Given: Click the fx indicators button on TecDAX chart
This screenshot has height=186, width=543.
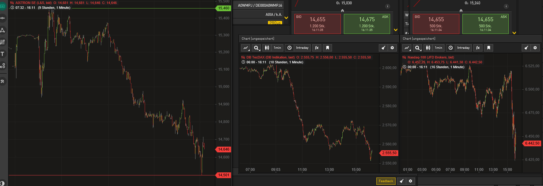Looking at the screenshot, I should pyautogui.click(x=317, y=48).
